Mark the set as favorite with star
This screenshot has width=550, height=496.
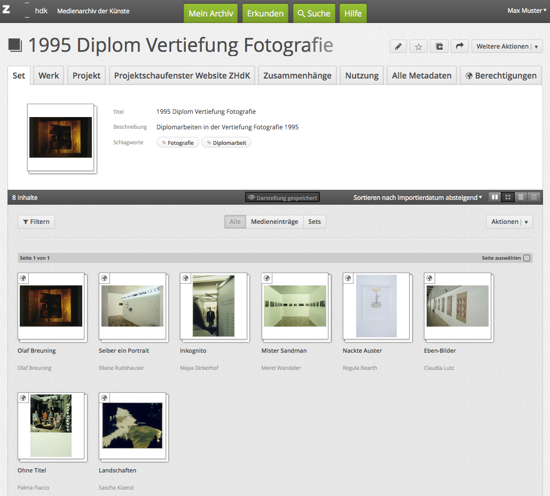419,46
